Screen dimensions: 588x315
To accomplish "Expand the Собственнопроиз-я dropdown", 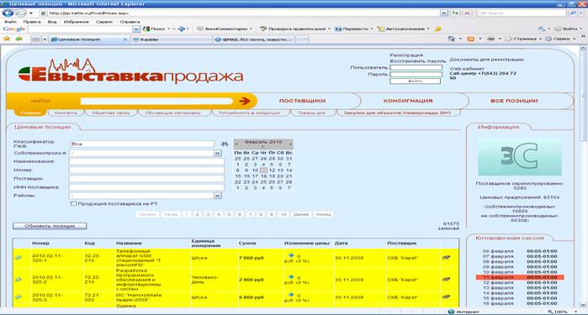I will [x=218, y=153].
